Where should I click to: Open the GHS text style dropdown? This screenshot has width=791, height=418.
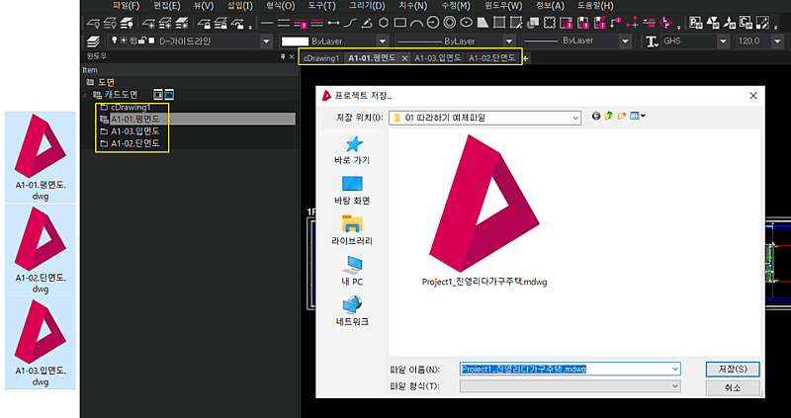point(723,42)
